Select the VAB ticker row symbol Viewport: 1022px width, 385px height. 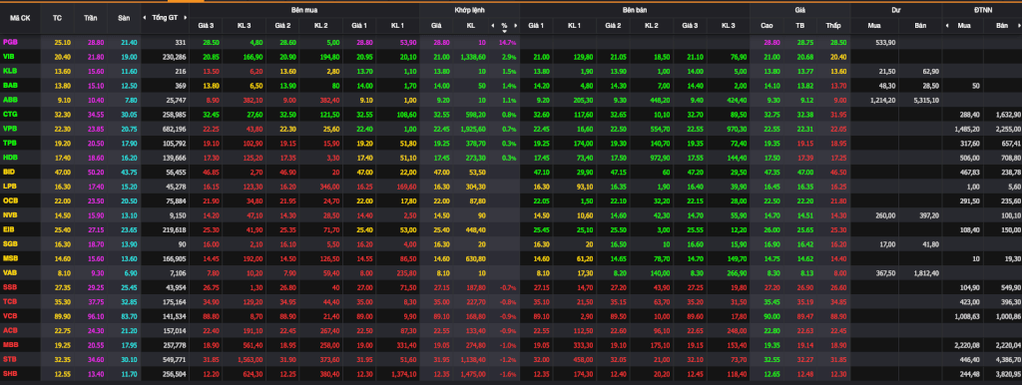[10, 272]
